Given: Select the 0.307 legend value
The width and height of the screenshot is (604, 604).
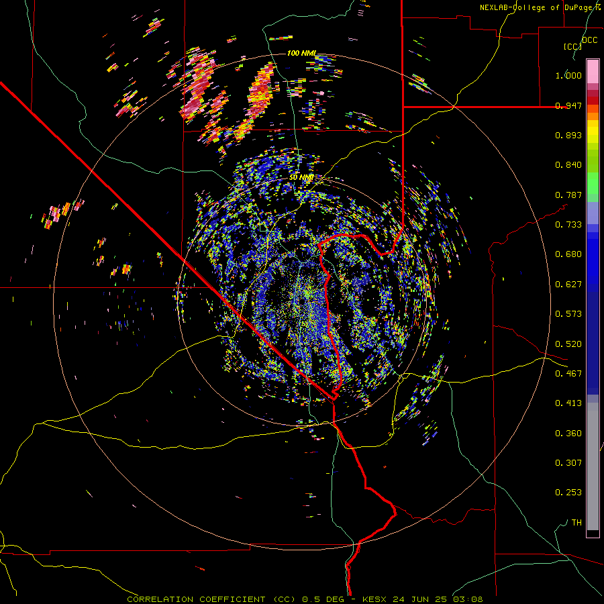Looking at the screenshot, I should coord(568,463).
